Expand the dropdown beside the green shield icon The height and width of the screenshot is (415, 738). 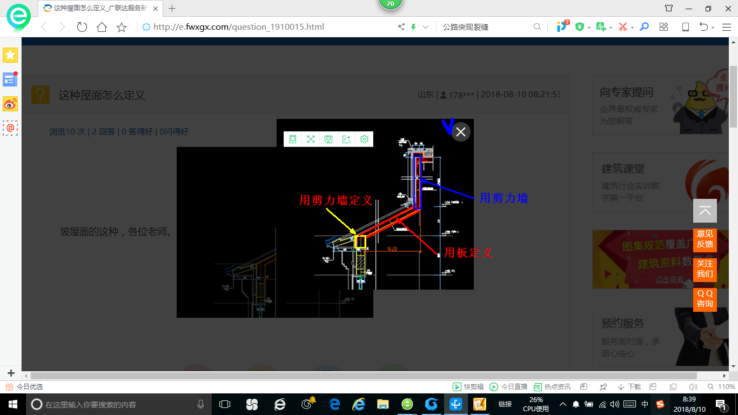pos(589,28)
